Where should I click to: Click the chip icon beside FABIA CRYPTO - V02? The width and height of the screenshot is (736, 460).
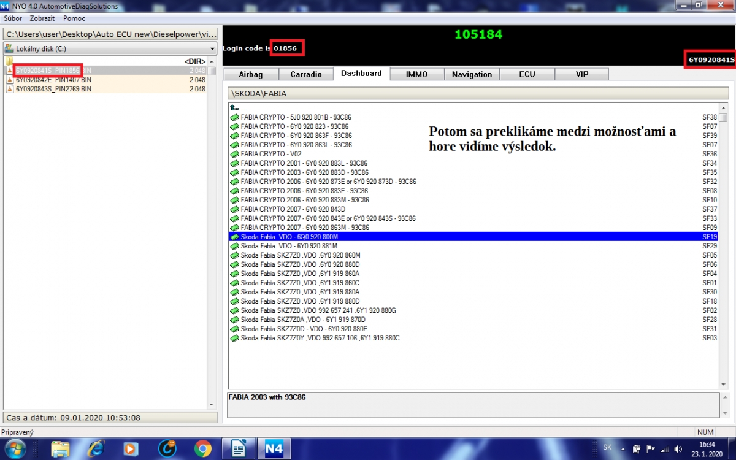click(234, 154)
